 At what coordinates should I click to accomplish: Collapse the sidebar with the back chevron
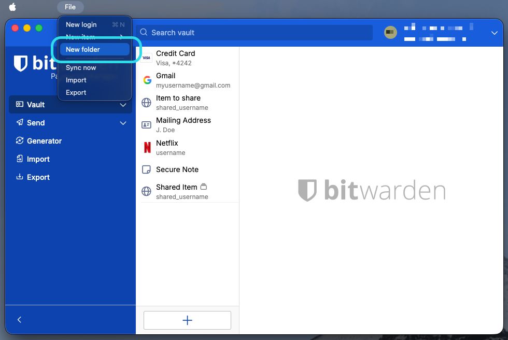coord(19,320)
